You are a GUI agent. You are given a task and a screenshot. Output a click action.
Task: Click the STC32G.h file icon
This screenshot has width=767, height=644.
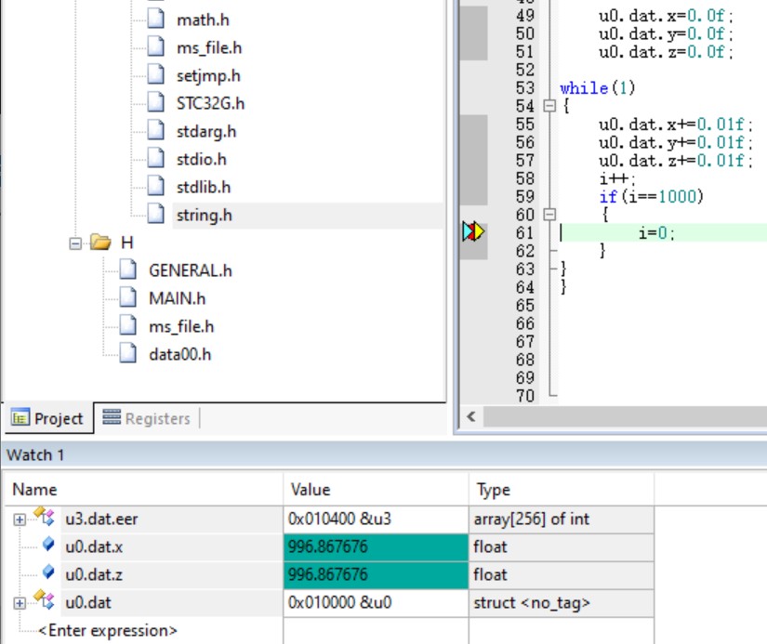tap(156, 103)
